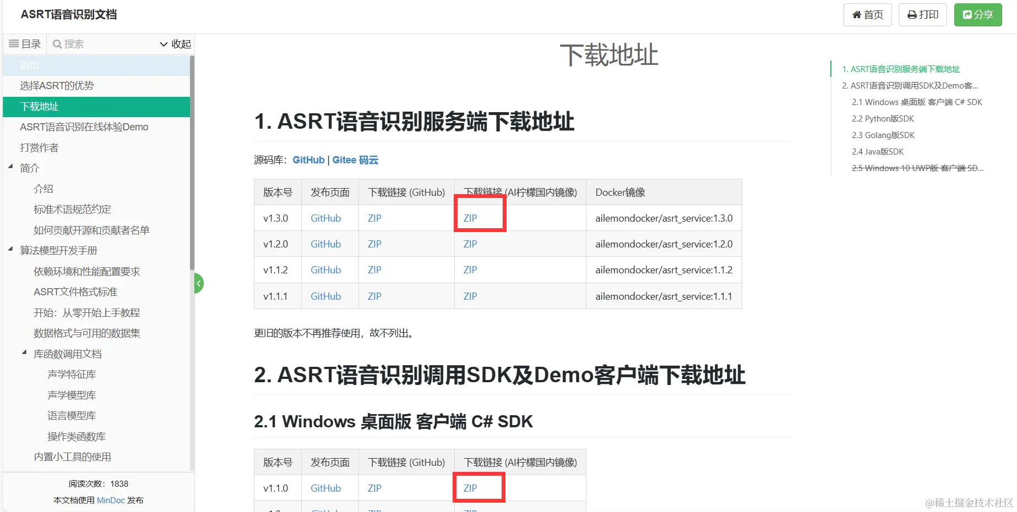Download v1.1.1 ZIP from AI柠檬 mirror
Screen dimensions: 1017x512
(x=470, y=296)
